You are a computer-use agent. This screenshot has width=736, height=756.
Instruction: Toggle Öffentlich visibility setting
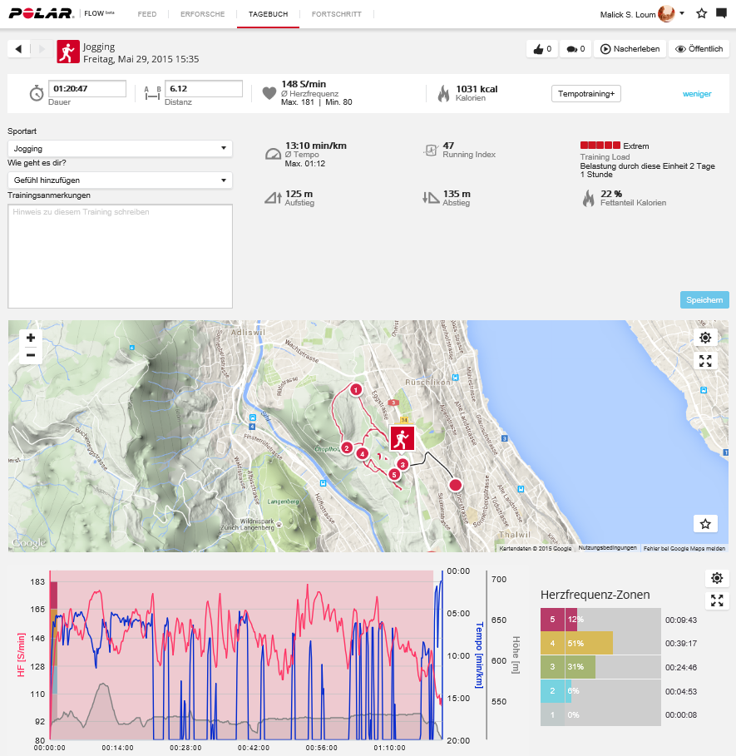(x=699, y=49)
